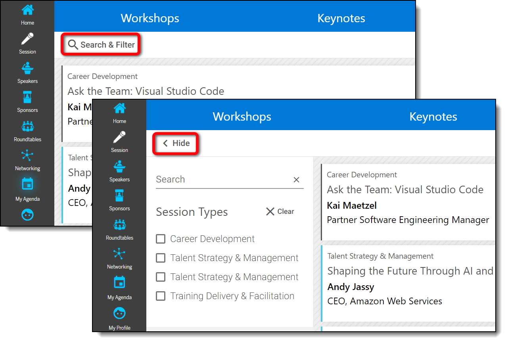Check the Training Delivery & Facilitation box

pyautogui.click(x=161, y=296)
